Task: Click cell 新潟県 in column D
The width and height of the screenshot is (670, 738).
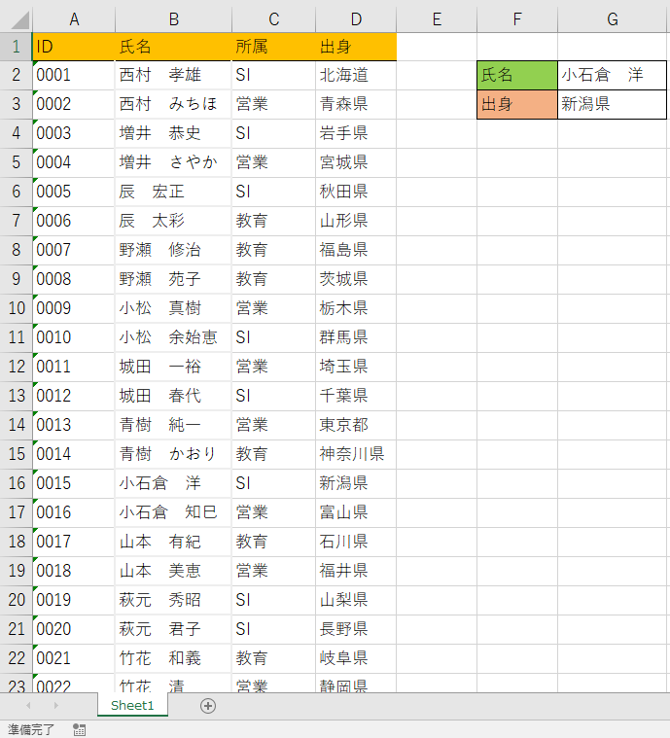Action: [356, 484]
